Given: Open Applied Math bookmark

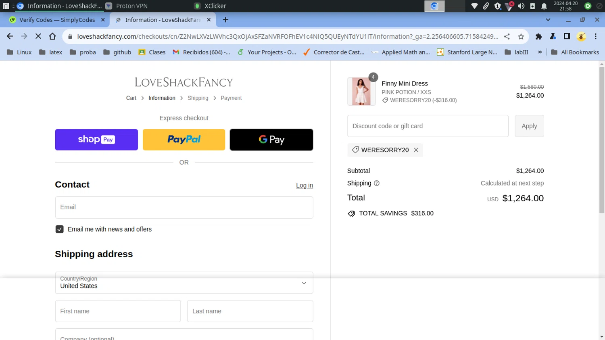Looking at the screenshot, I should (x=401, y=52).
